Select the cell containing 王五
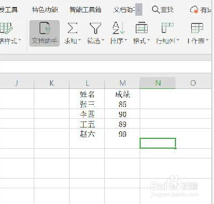The height and width of the screenshot is (204, 214). 87,124
